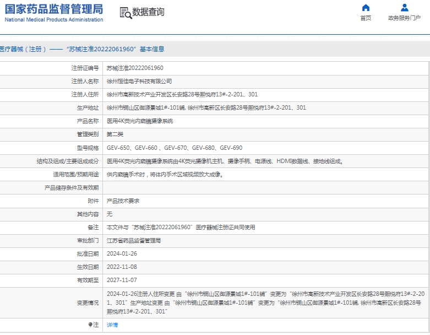Viewport: 430px width, 335px height.
Task: Select the GEV-650 model specification row
Action: click(x=175, y=148)
